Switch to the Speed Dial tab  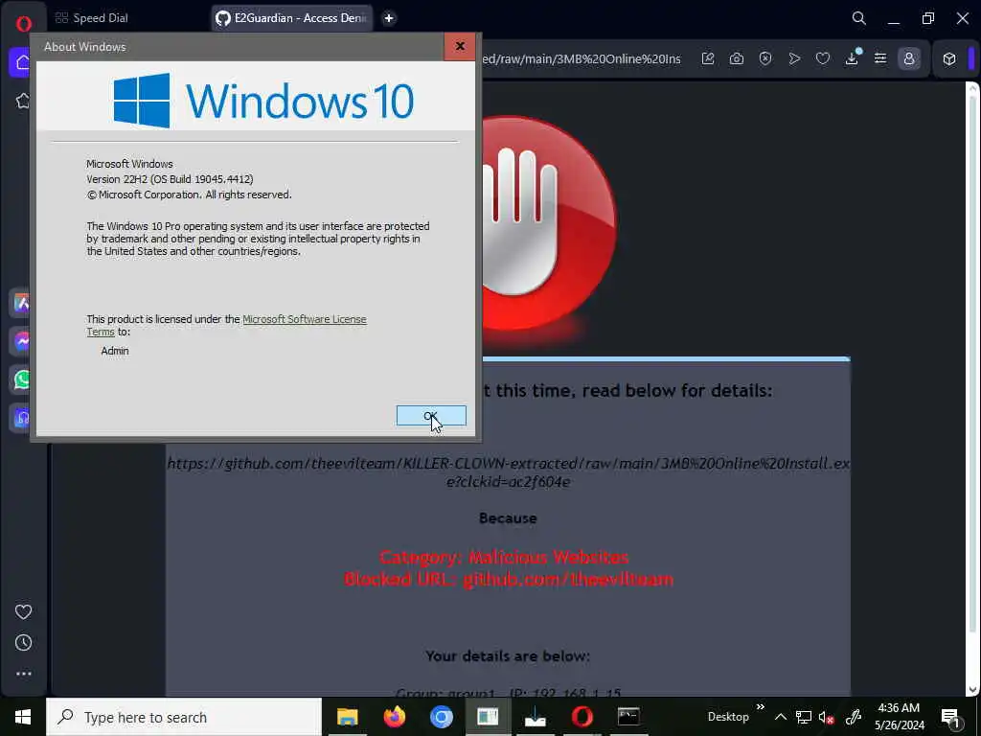(92, 18)
